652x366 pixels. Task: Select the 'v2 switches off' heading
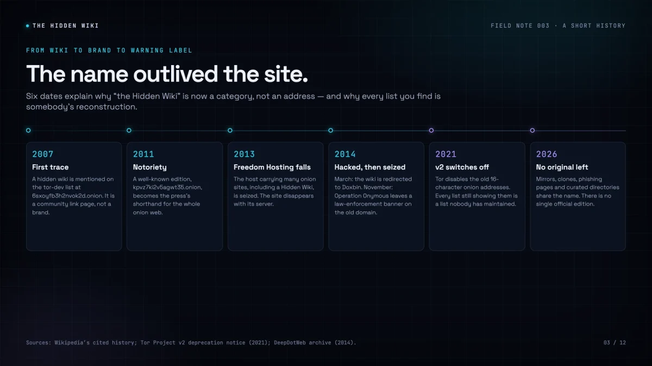point(462,167)
